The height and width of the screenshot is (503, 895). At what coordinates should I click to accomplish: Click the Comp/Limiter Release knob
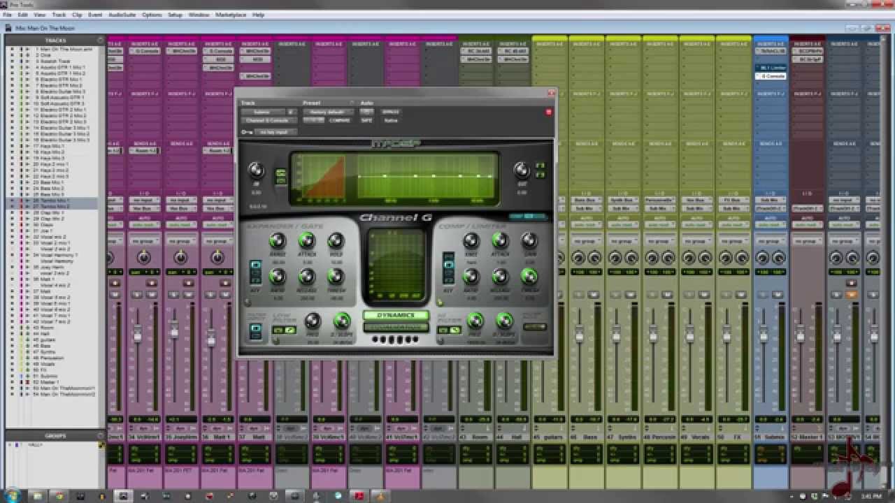[x=500, y=276]
